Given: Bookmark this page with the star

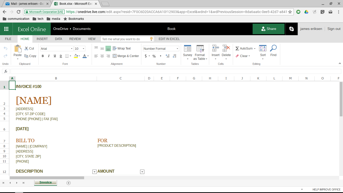Looking at the screenshot, I should pyautogui.click(x=290, y=12).
